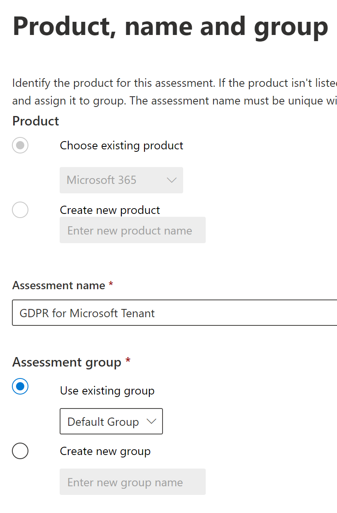This screenshot has height=513, width=337.
Task: Click the Assessment name label
Action: tap(59, 285)
